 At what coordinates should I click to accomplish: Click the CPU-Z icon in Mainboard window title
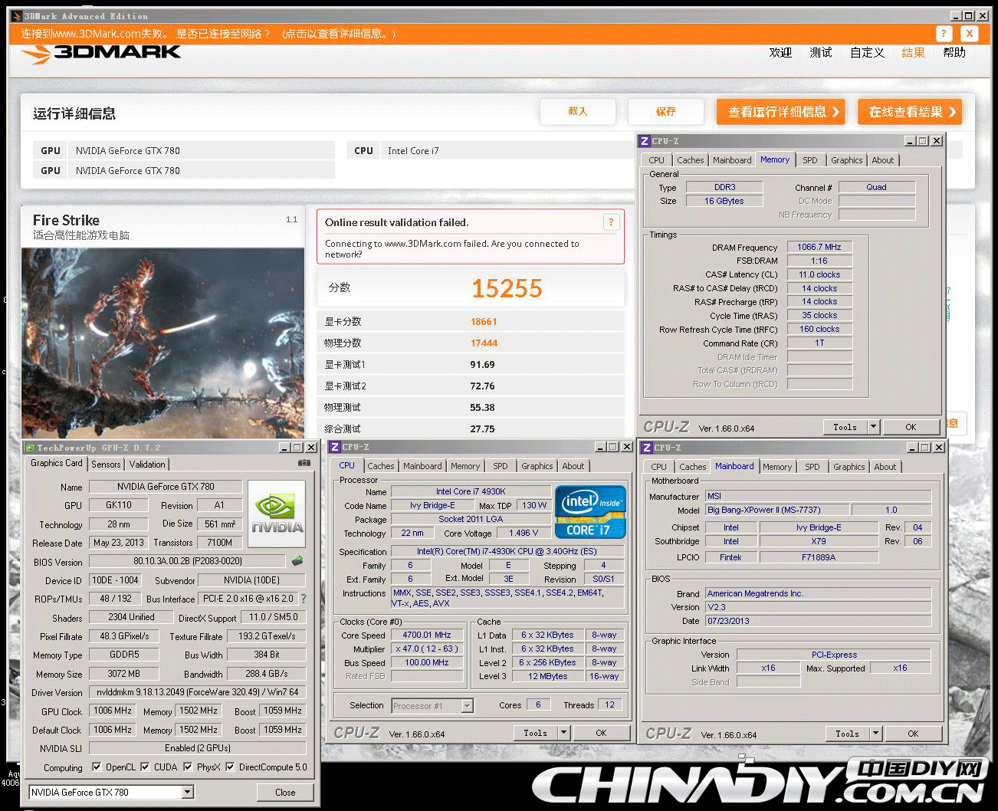coord(647,448)
